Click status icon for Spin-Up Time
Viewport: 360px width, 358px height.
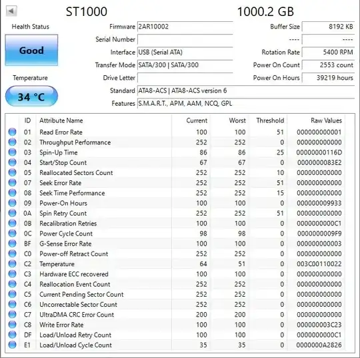coord(13,152)
